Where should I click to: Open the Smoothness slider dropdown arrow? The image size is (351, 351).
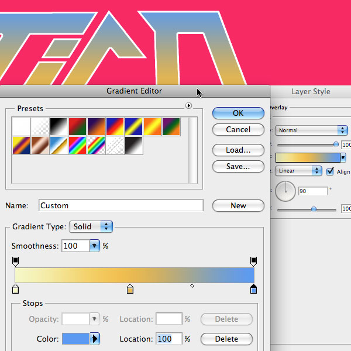coord(94,246)
